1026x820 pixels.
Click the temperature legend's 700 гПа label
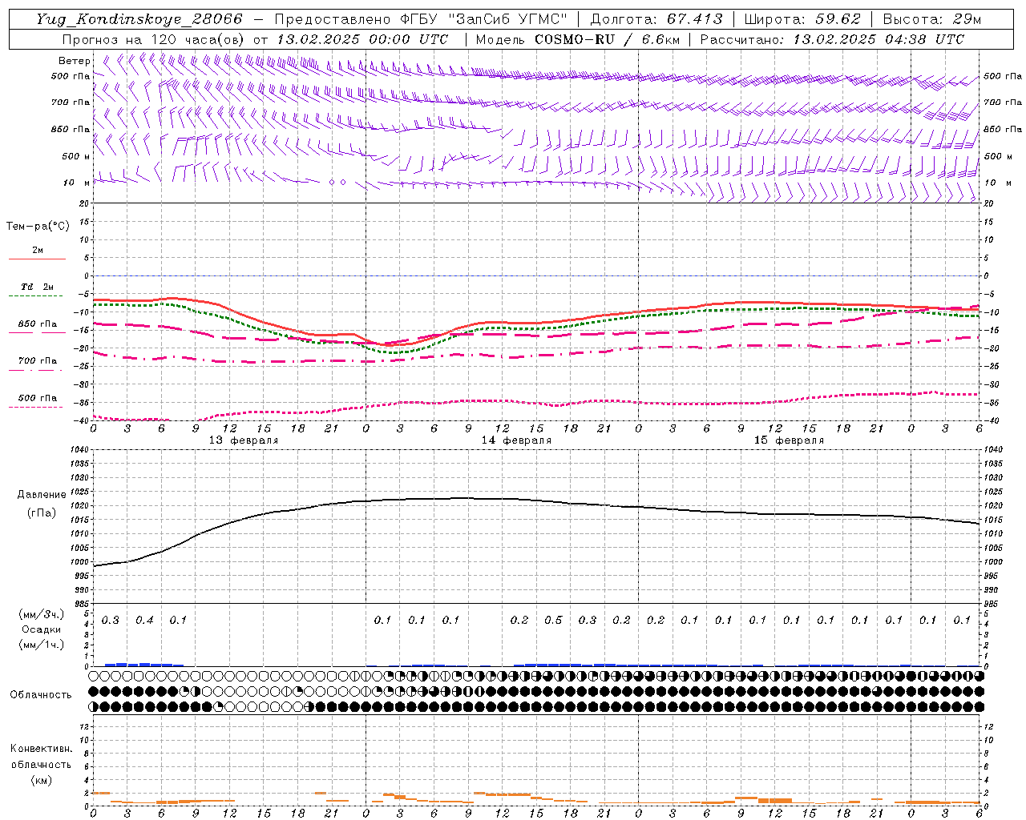coord(38,361)
